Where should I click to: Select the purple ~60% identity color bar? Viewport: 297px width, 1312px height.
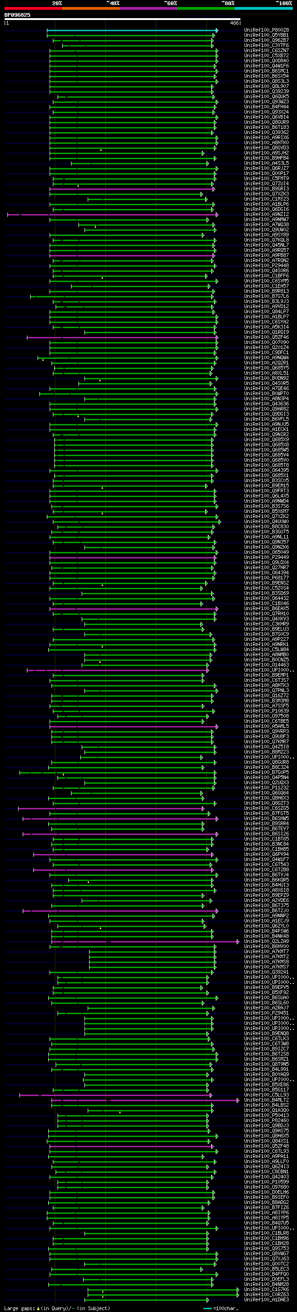pyautogui.click(x=149, y=8)
